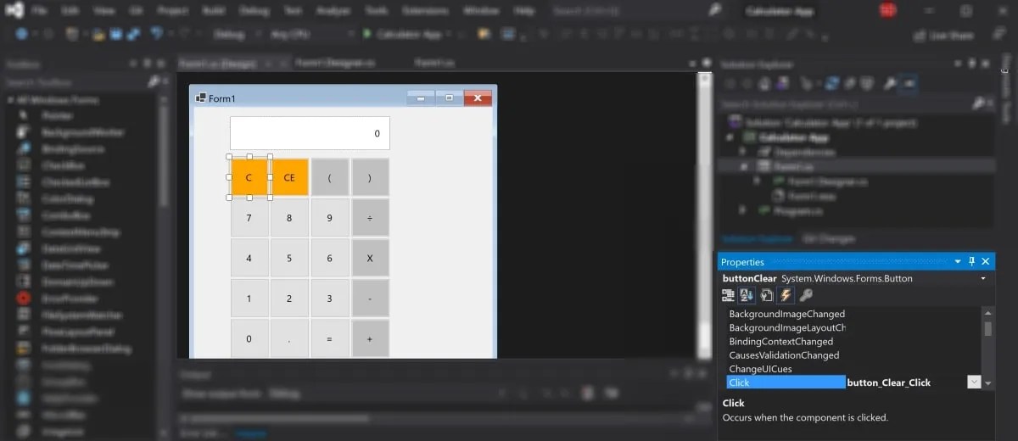
Task: Pin the Properties panel with the pushpin icon
Action: [972, 262]
